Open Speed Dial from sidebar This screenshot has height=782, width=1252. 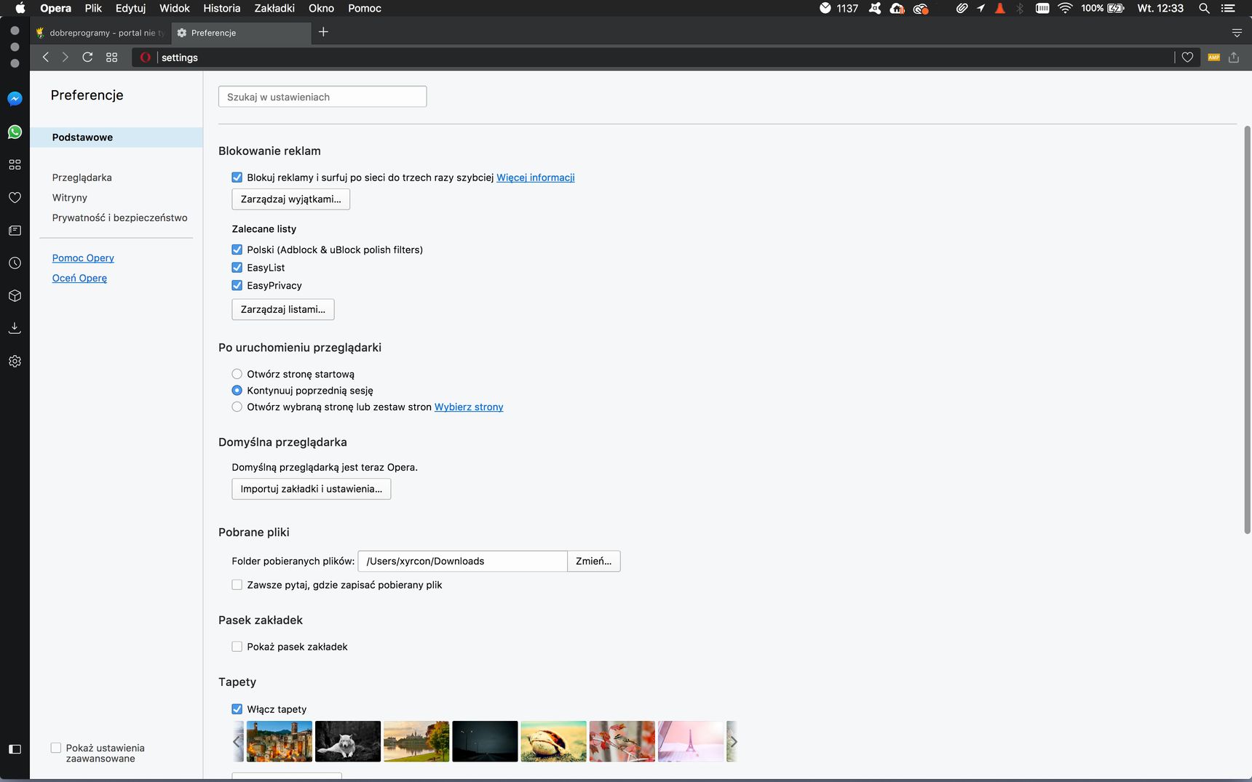(15, 164)
